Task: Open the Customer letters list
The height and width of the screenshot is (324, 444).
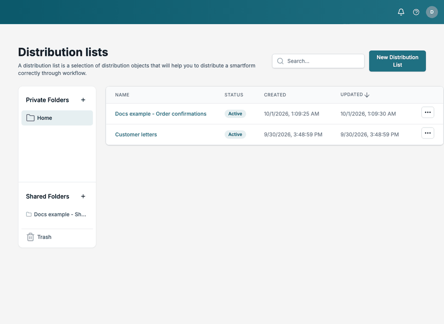Action: pos(136,134)
